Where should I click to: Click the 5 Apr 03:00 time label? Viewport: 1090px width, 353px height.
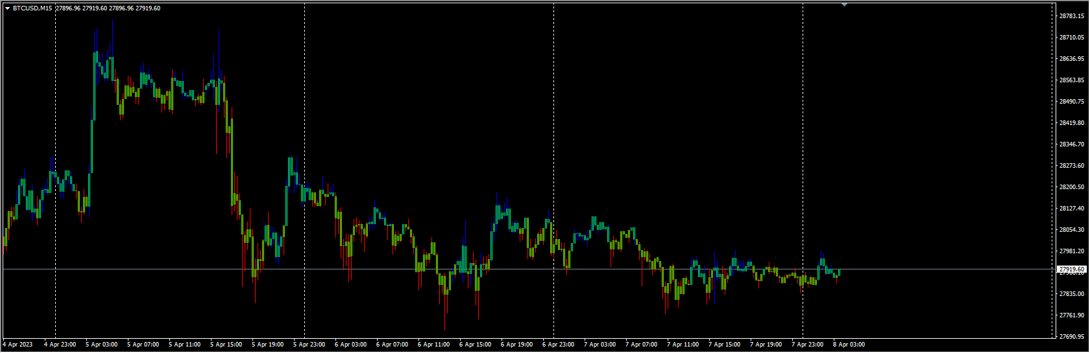pos(101,345)
